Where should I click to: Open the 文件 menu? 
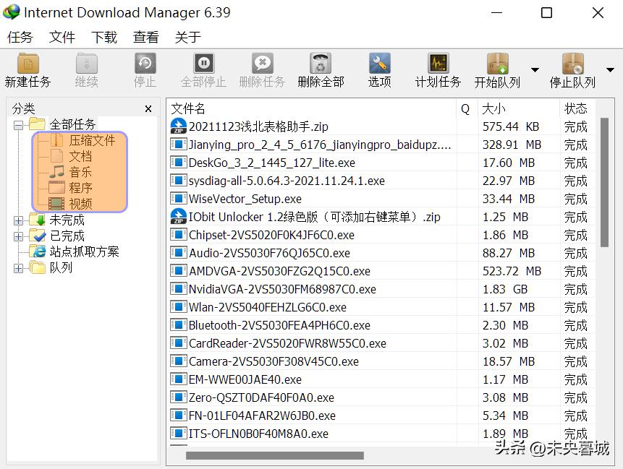62,37
